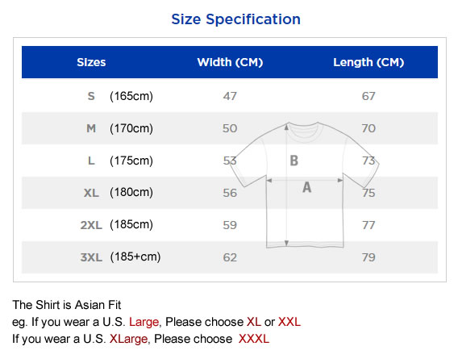Image resolution: width=458 pixels, height=363 pixels.
Task: Click the width value 62 for size 3XL
Action: point(230,257)
